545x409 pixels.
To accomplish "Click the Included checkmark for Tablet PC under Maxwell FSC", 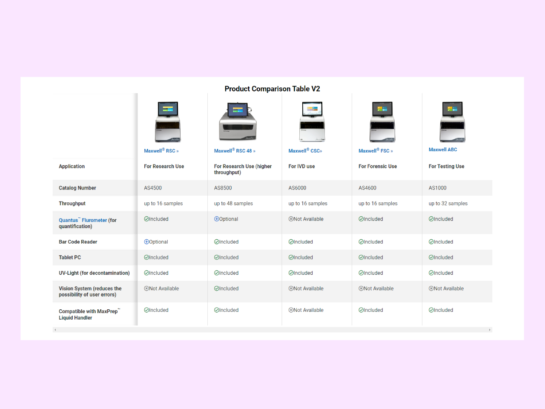I will [361, 257].
